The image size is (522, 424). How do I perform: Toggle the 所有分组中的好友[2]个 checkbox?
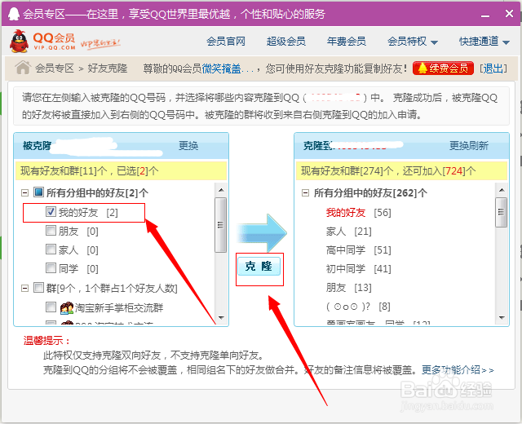[x=38, y=192]
